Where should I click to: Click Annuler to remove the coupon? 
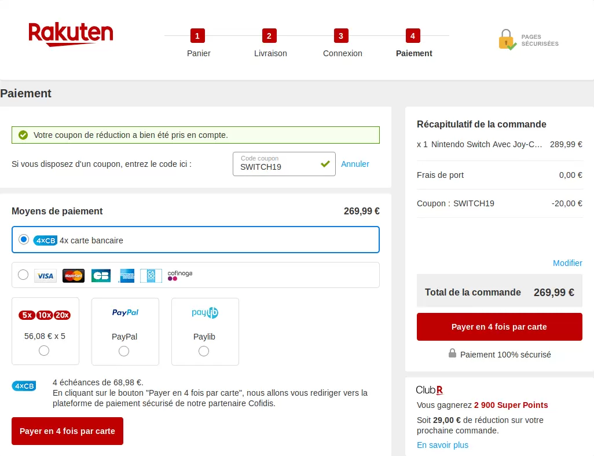(355, 164)
